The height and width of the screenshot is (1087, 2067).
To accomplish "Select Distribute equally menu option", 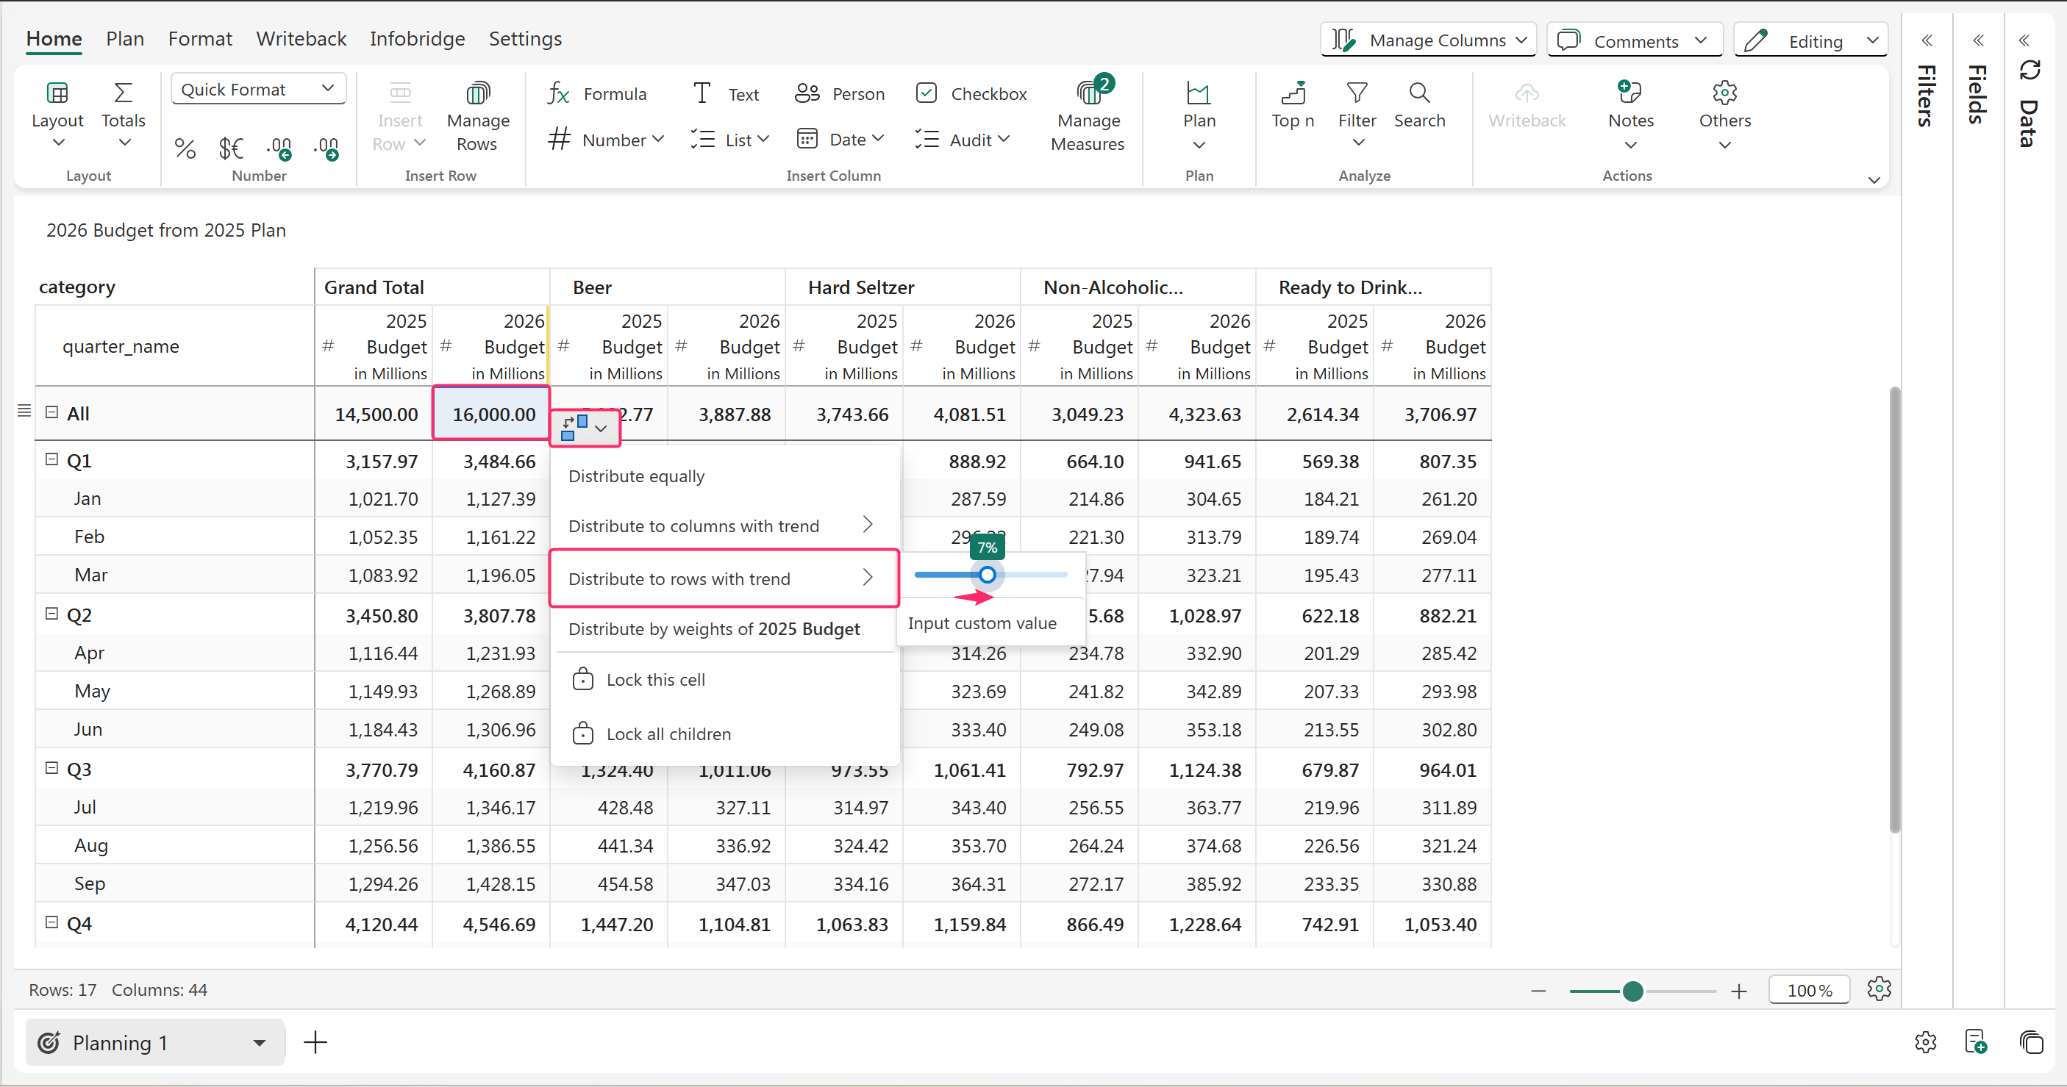I will pos(636,476).
